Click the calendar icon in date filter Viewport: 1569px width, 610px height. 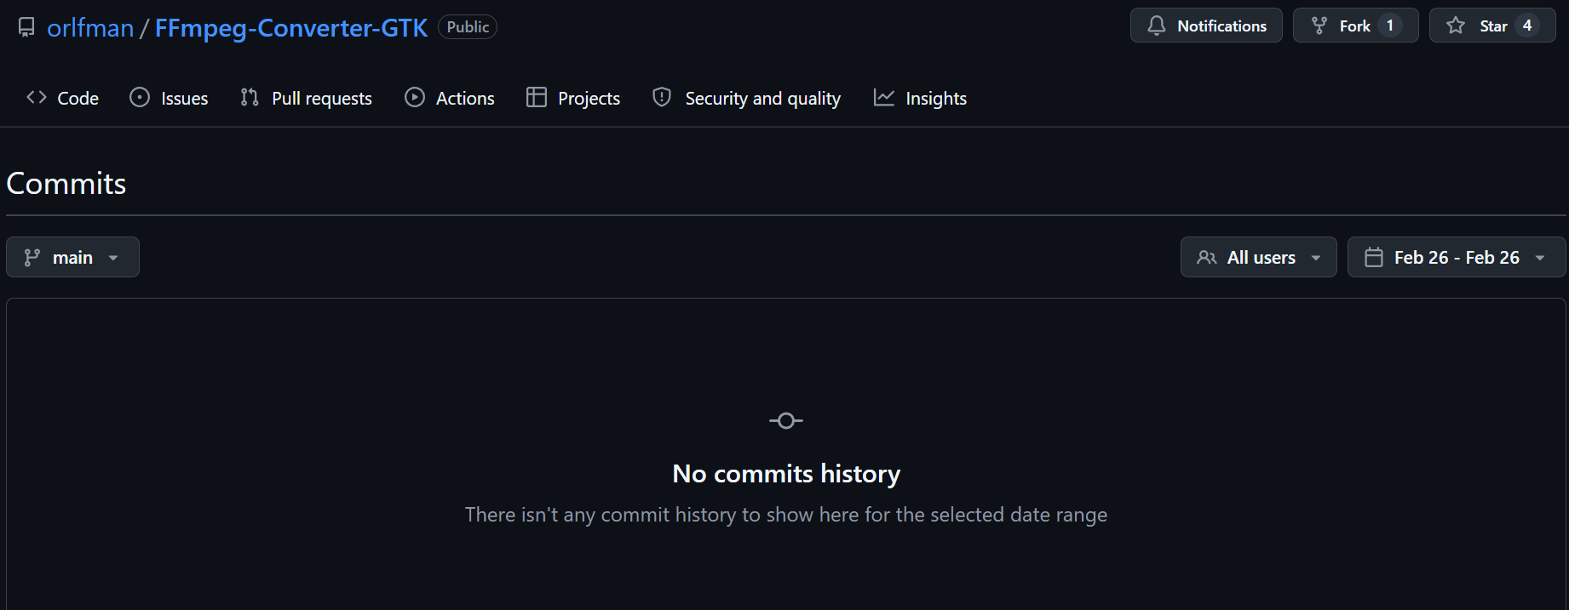click(x=1374, y=257)
